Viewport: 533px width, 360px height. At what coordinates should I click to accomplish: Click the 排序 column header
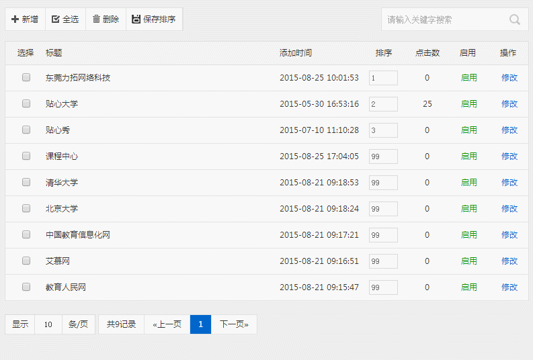pos(384,53)
